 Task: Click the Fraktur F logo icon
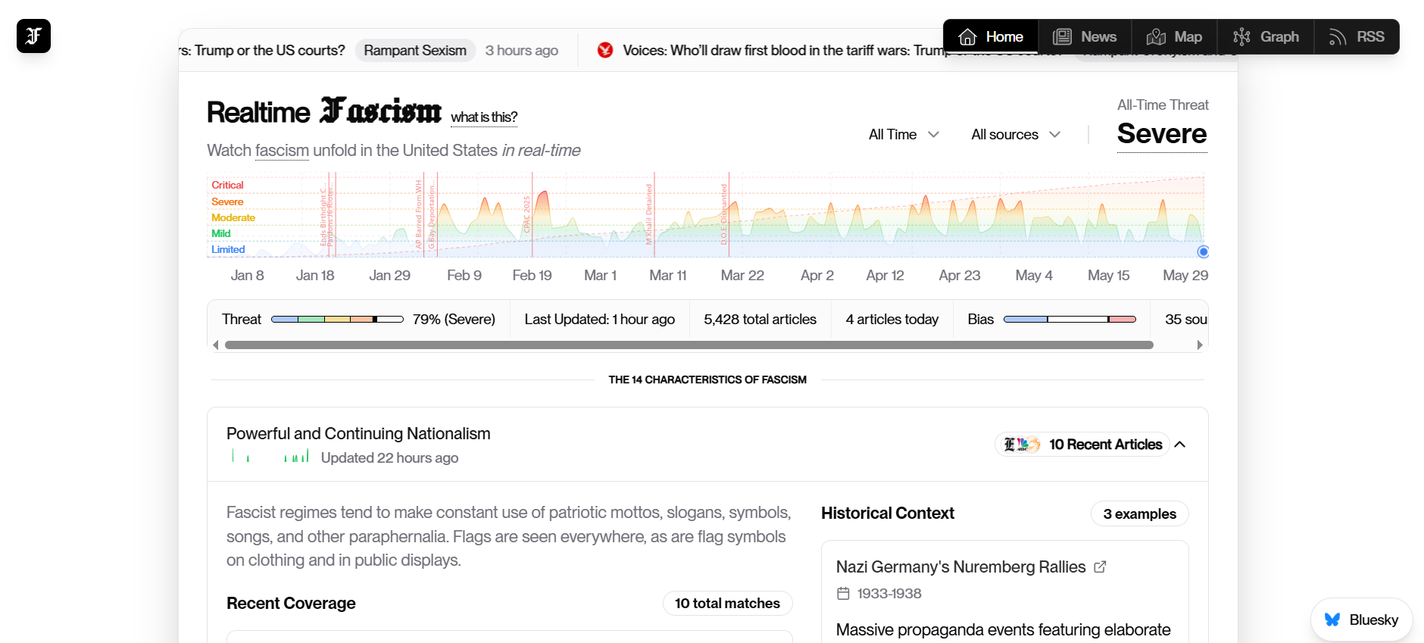point(33,36)
